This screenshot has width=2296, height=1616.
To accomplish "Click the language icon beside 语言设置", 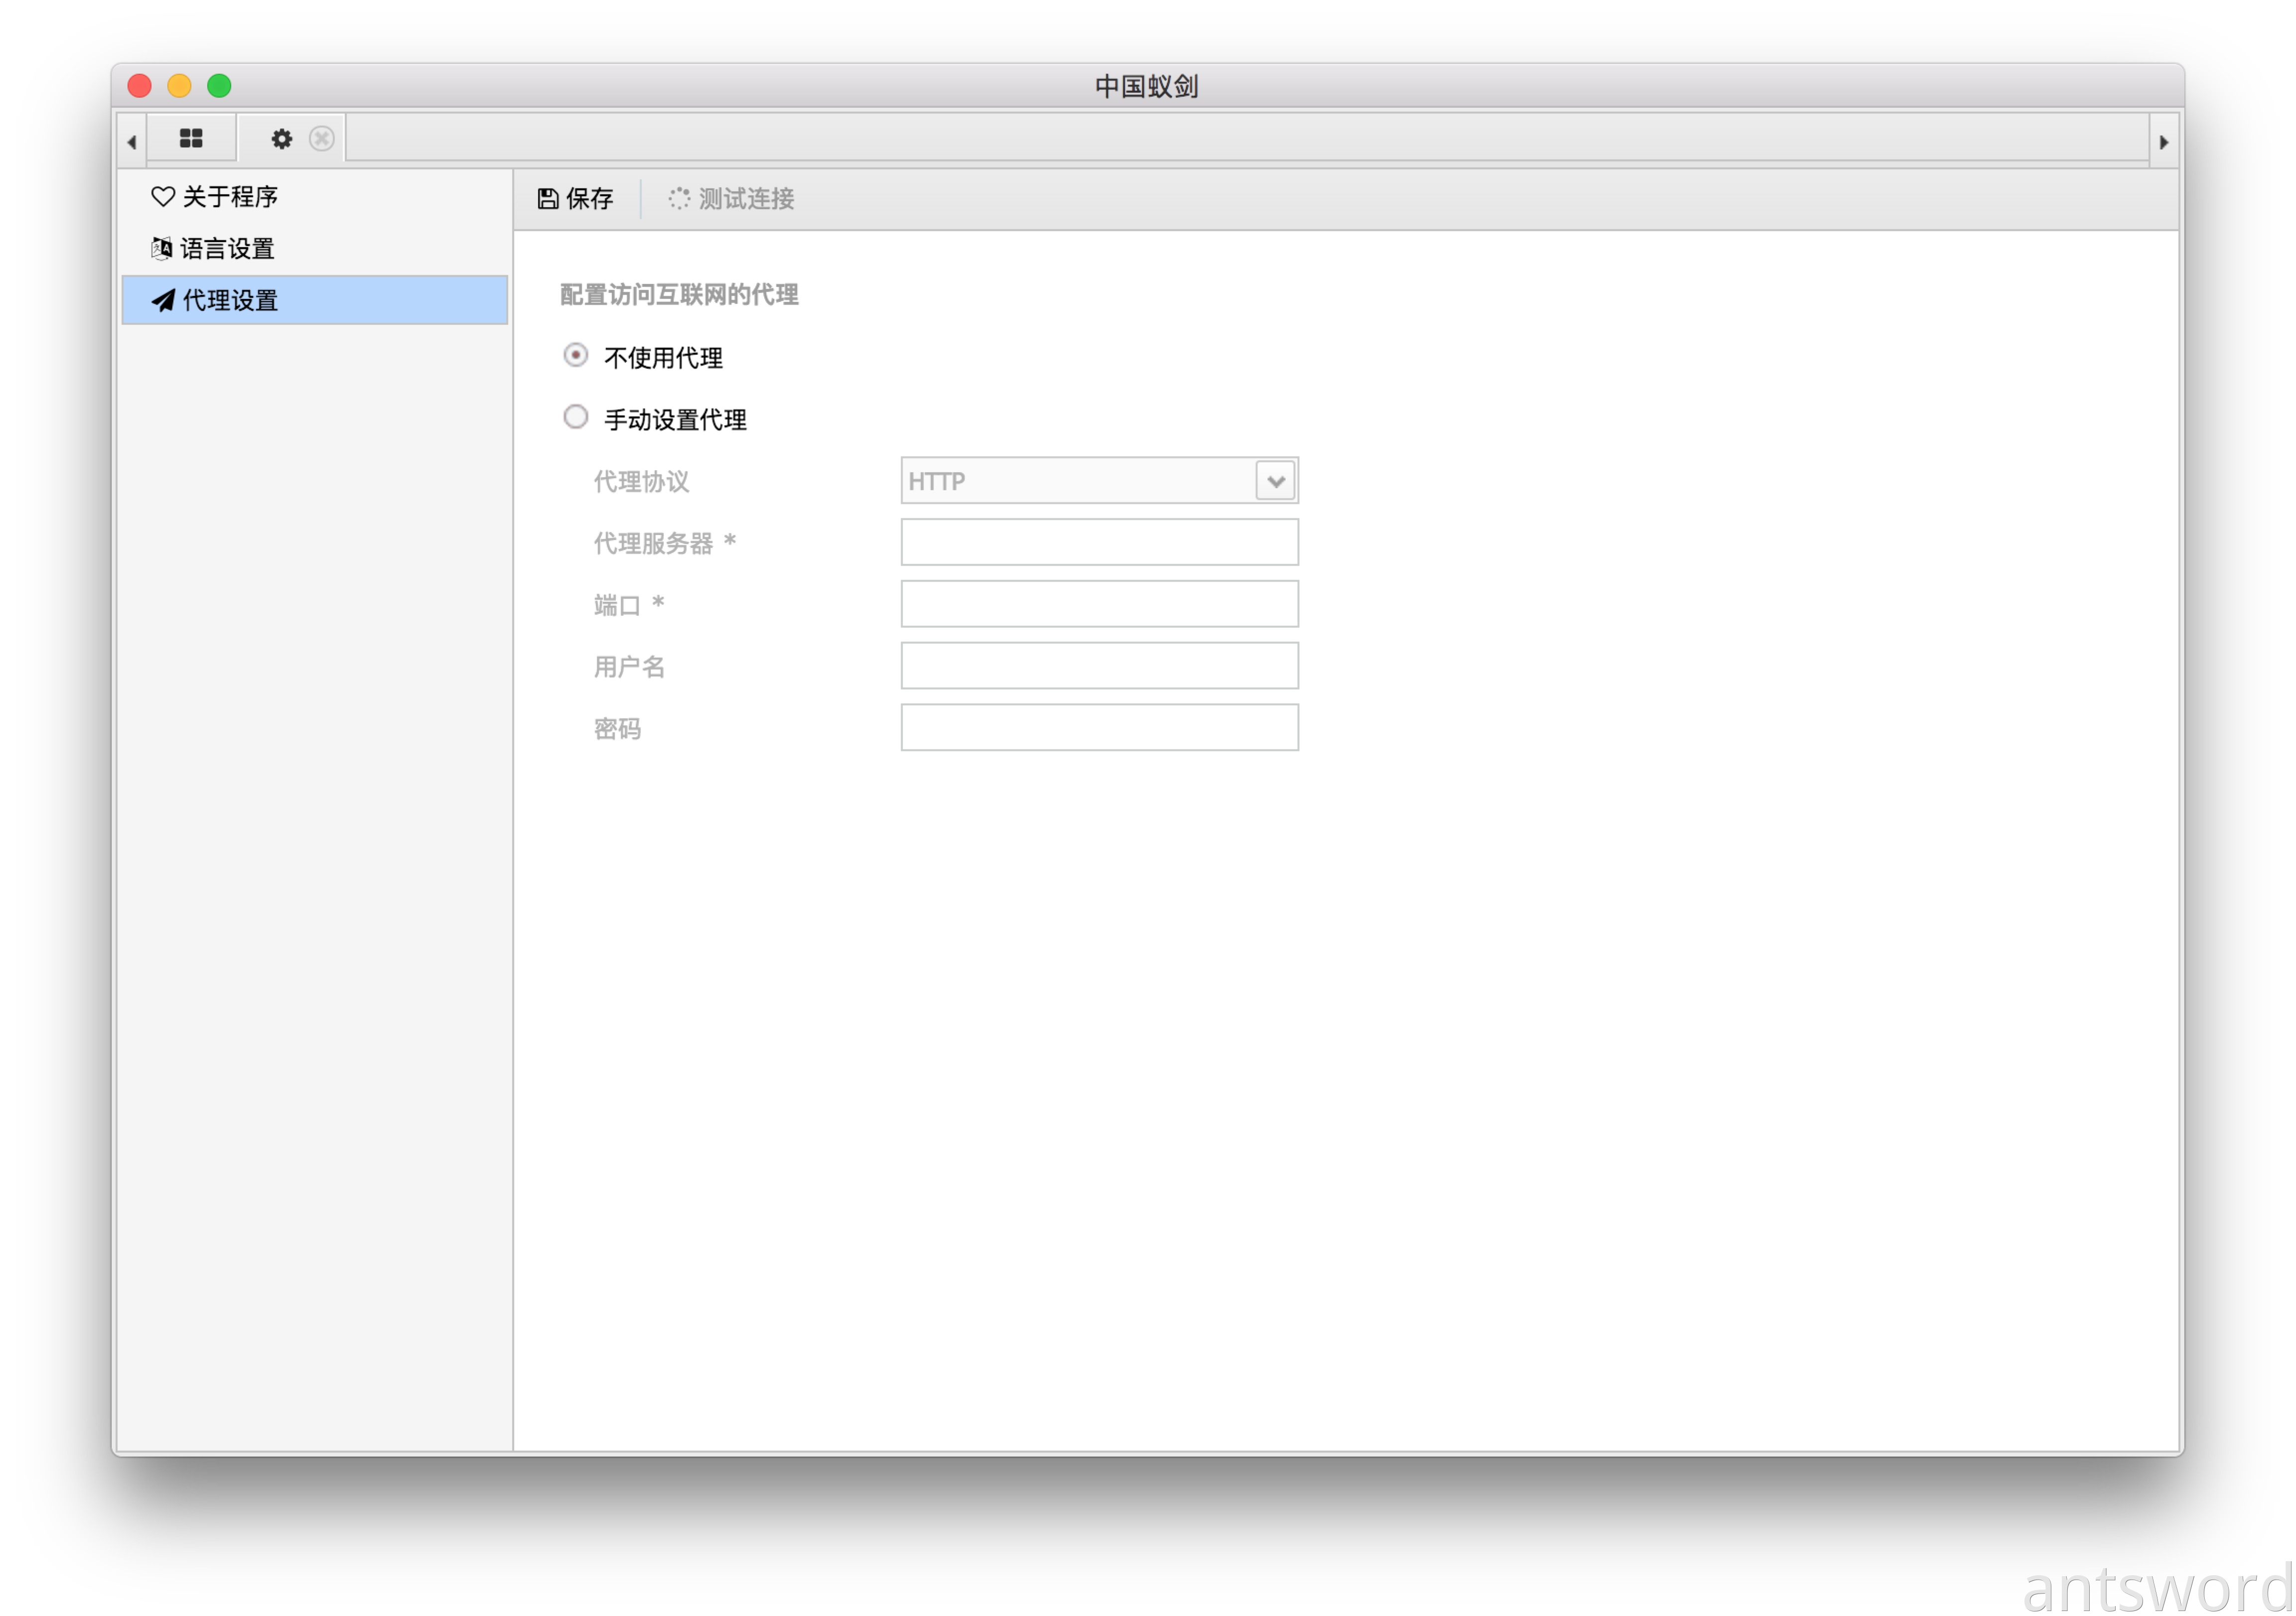I will coord(162,248).
